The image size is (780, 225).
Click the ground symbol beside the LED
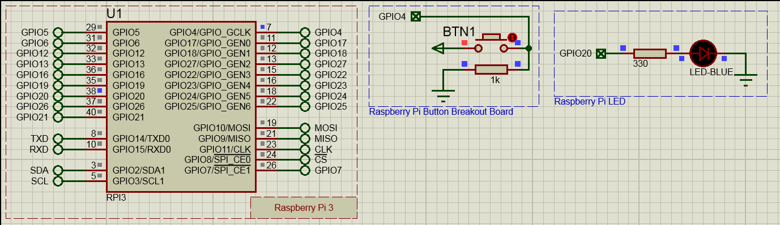click(747, 79)
